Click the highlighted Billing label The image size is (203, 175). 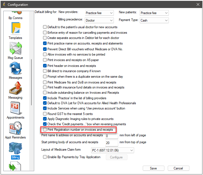pyautogui.click(x=15, y=157)
